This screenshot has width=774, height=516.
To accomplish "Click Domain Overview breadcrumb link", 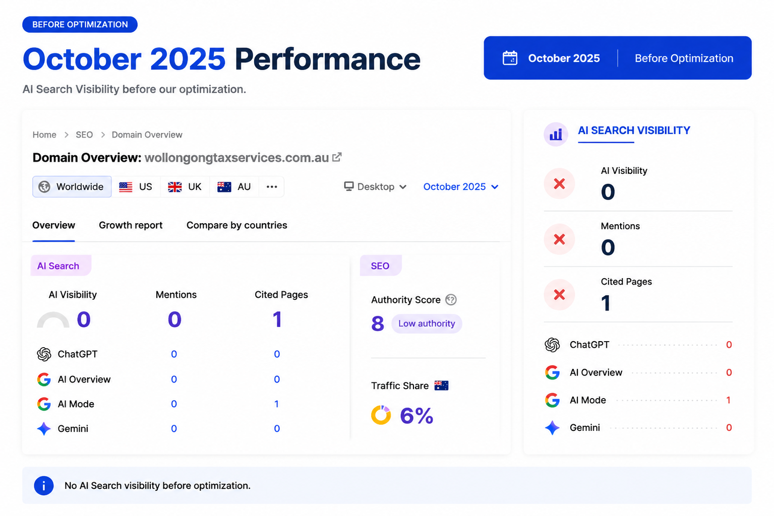I will click(147, 135).
